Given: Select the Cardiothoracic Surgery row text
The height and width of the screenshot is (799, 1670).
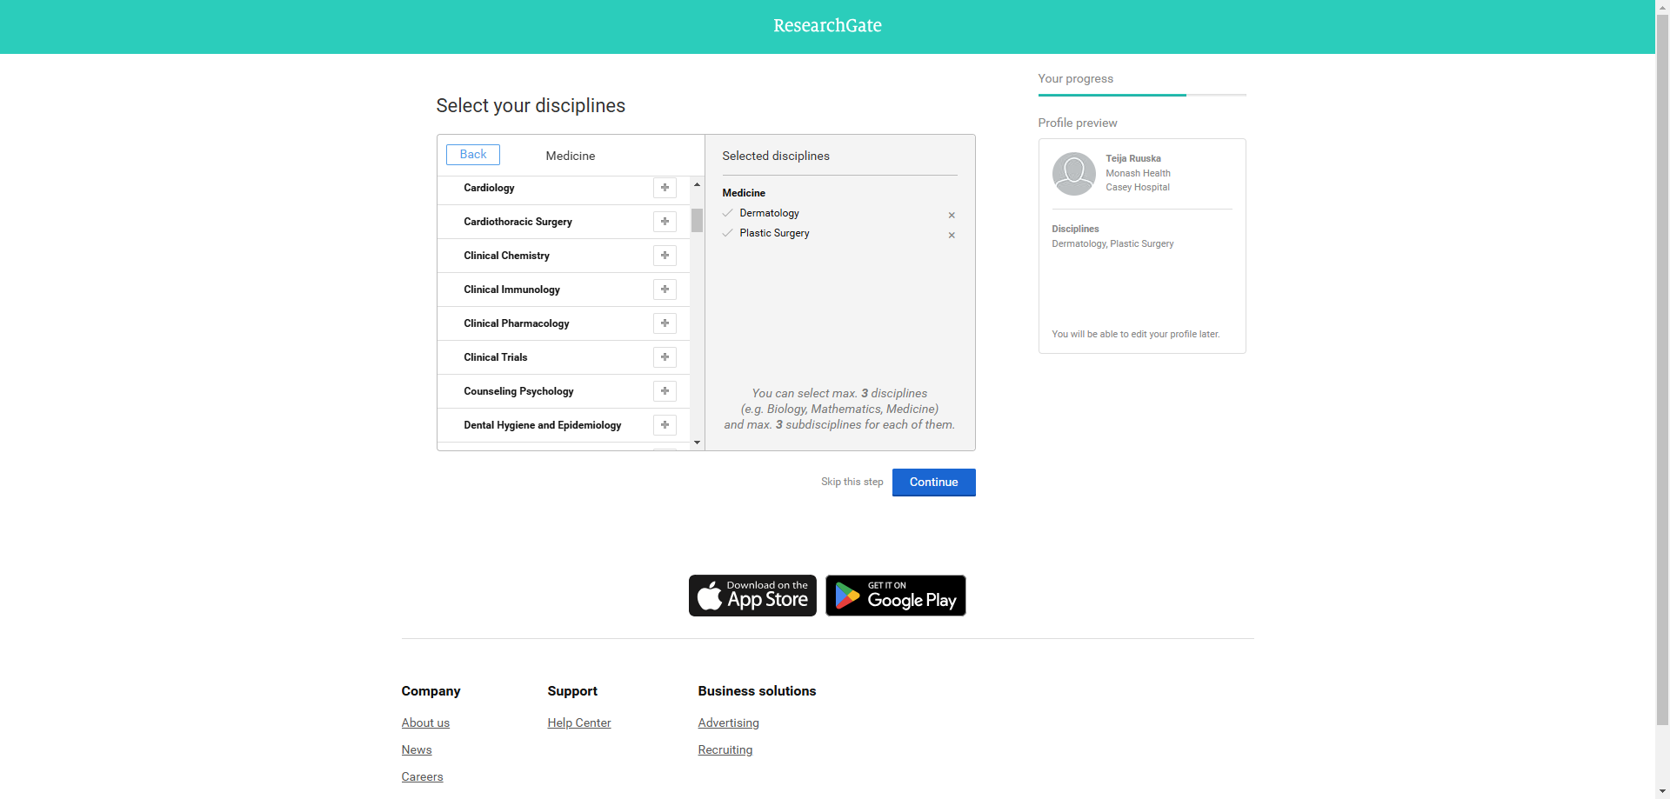Looking at the screenshot, I should (518, 222).
